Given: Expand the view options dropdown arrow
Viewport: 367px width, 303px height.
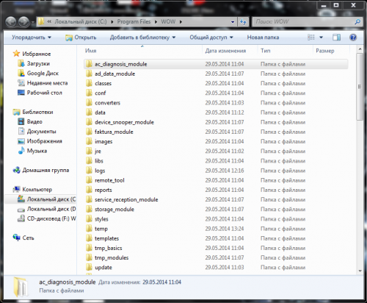Looking at the screenshot, I should coord(321,38).
